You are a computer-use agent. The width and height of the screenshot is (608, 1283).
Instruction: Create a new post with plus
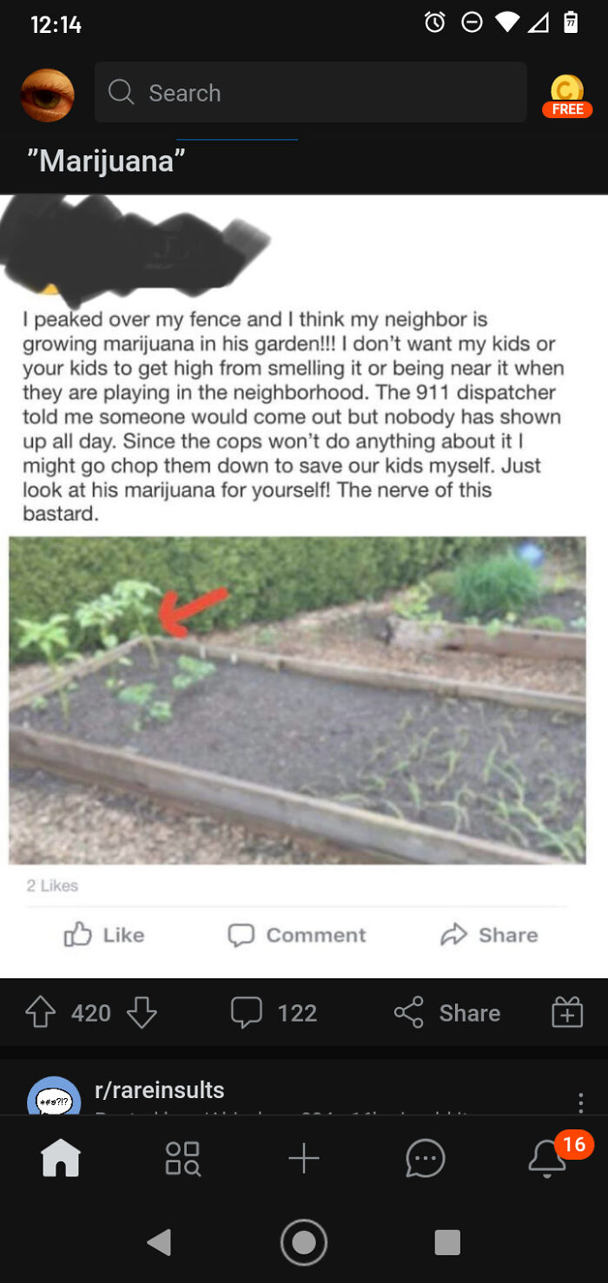[x=304, y=1158]
